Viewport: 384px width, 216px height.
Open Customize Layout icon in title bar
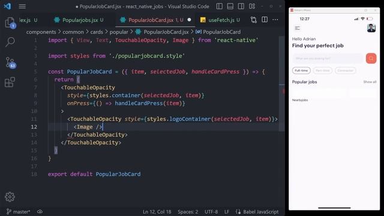[252, 6]
